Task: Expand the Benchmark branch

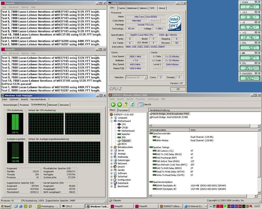Action: coord(111,186)
